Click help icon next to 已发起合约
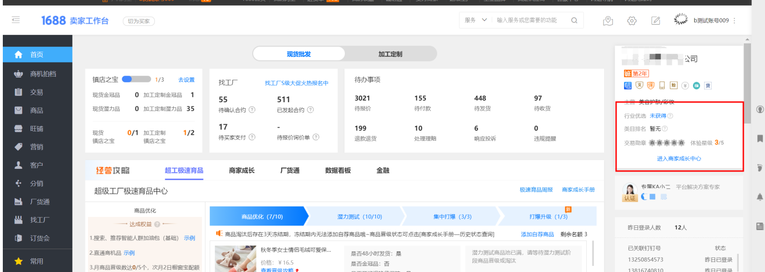Viewport: 765px width, 272px height. point(310,110)
